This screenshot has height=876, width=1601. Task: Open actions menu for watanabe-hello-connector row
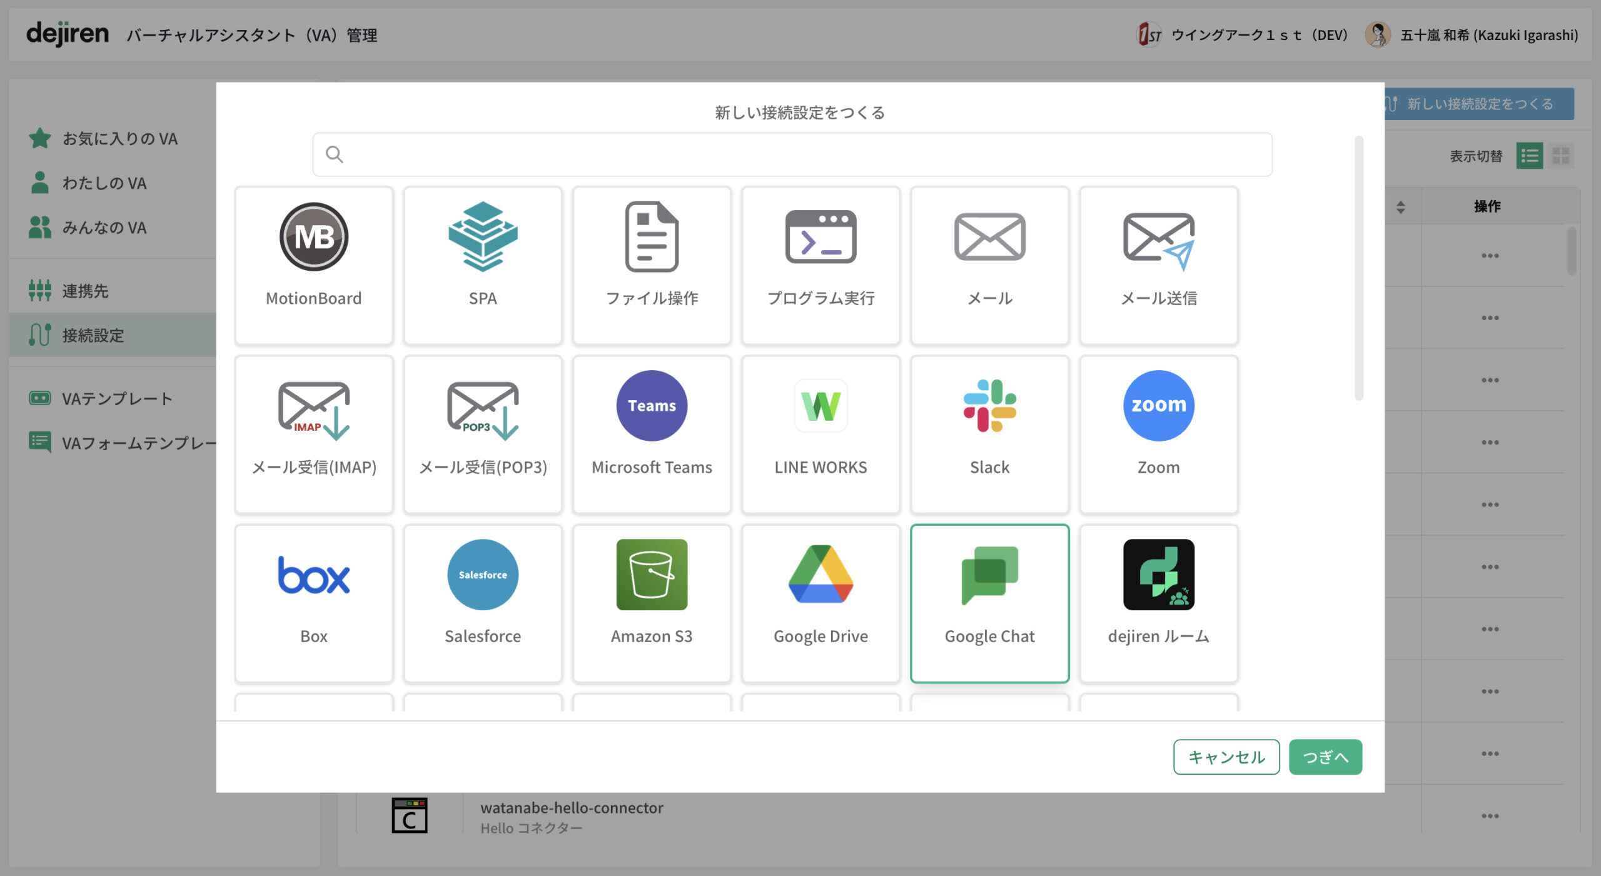point(1490,815)
